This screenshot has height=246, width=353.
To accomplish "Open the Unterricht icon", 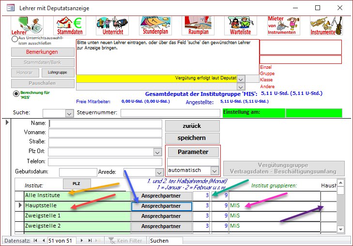I will (112, 25).
